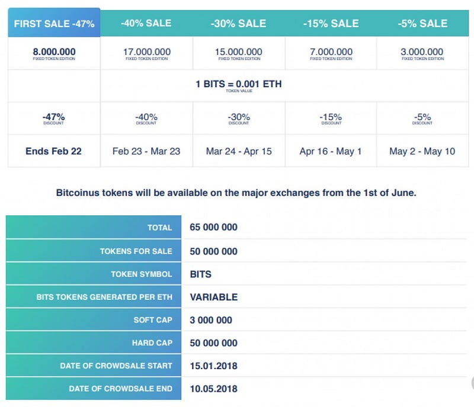Select the BITS value in Token Symbol row

point(201,274)
